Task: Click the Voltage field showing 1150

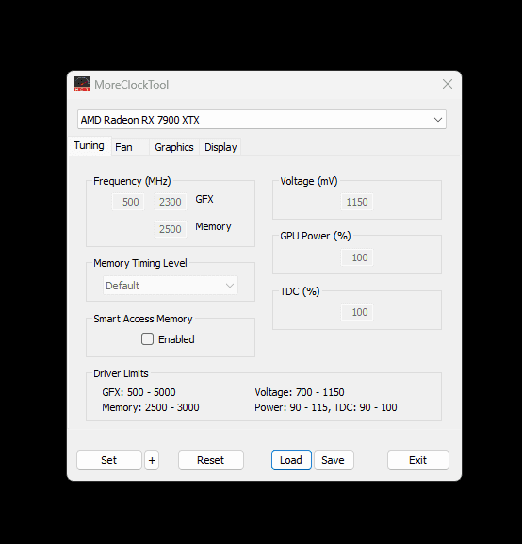Action: pyautogui.click(x=357, y=202)
